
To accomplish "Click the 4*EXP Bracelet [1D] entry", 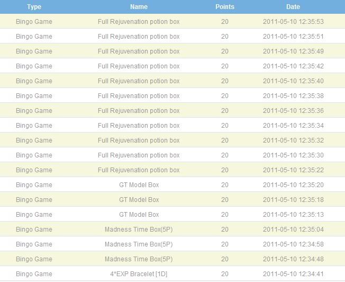I will (x=139, y=274).
